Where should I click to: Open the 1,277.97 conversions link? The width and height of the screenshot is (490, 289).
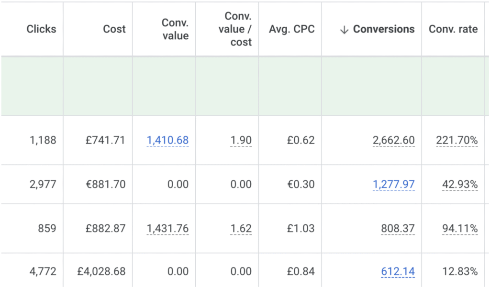coord(394,184)
